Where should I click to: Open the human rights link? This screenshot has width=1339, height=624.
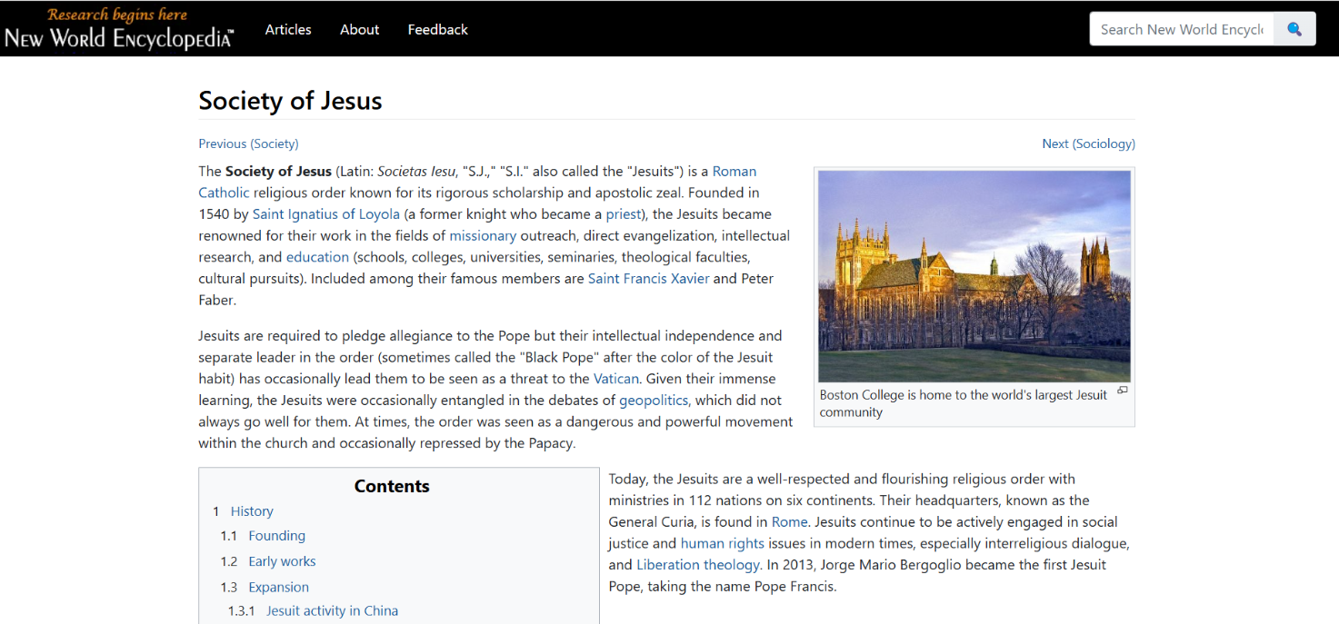[x=723, y=543]
